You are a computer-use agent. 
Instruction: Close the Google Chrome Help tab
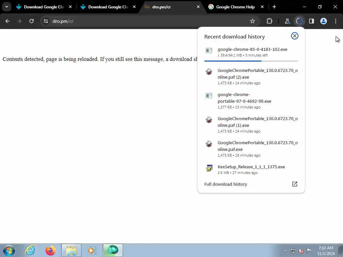[262, 7]
